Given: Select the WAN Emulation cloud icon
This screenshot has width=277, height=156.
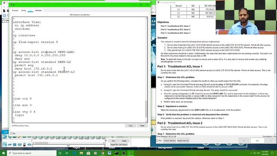Looking at the screenshot, I should tap(29, 144).
